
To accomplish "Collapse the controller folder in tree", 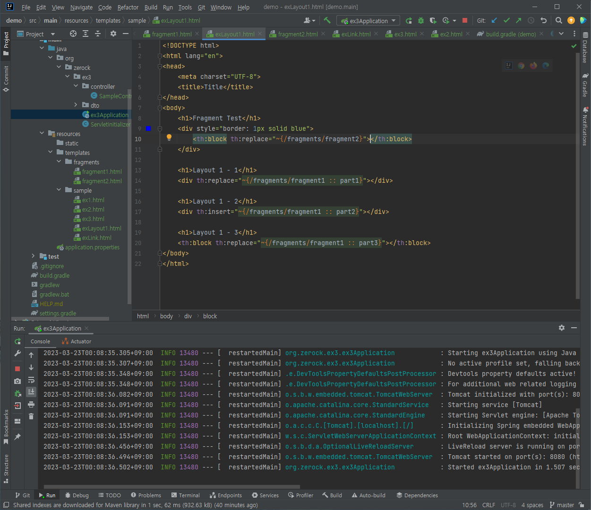I will point(76,86).
